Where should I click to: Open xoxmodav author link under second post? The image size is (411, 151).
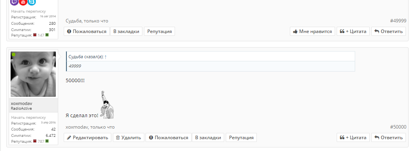tap(77, 127)
